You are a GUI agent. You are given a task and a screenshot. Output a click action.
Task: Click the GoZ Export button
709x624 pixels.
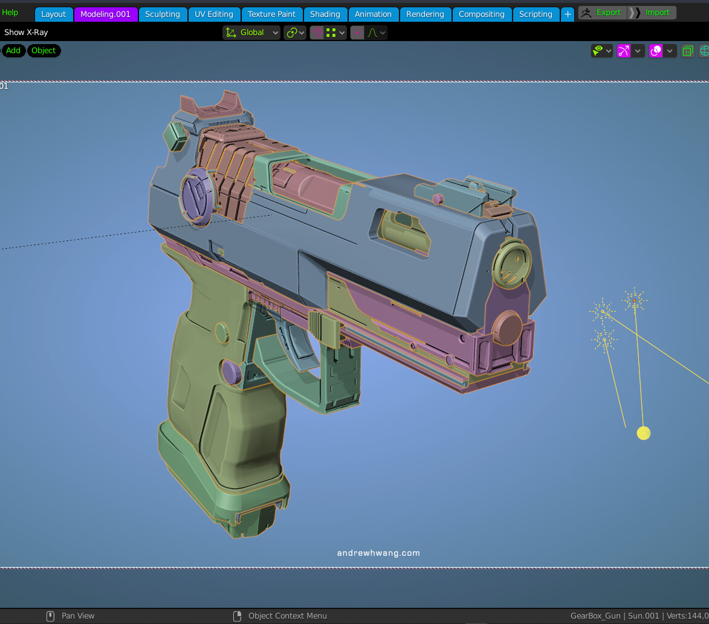pyautogui.click(x=602, y=13)
